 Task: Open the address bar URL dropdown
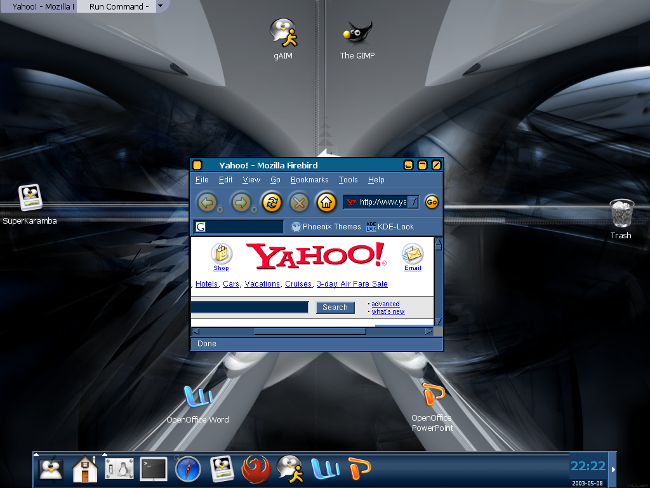413,202
